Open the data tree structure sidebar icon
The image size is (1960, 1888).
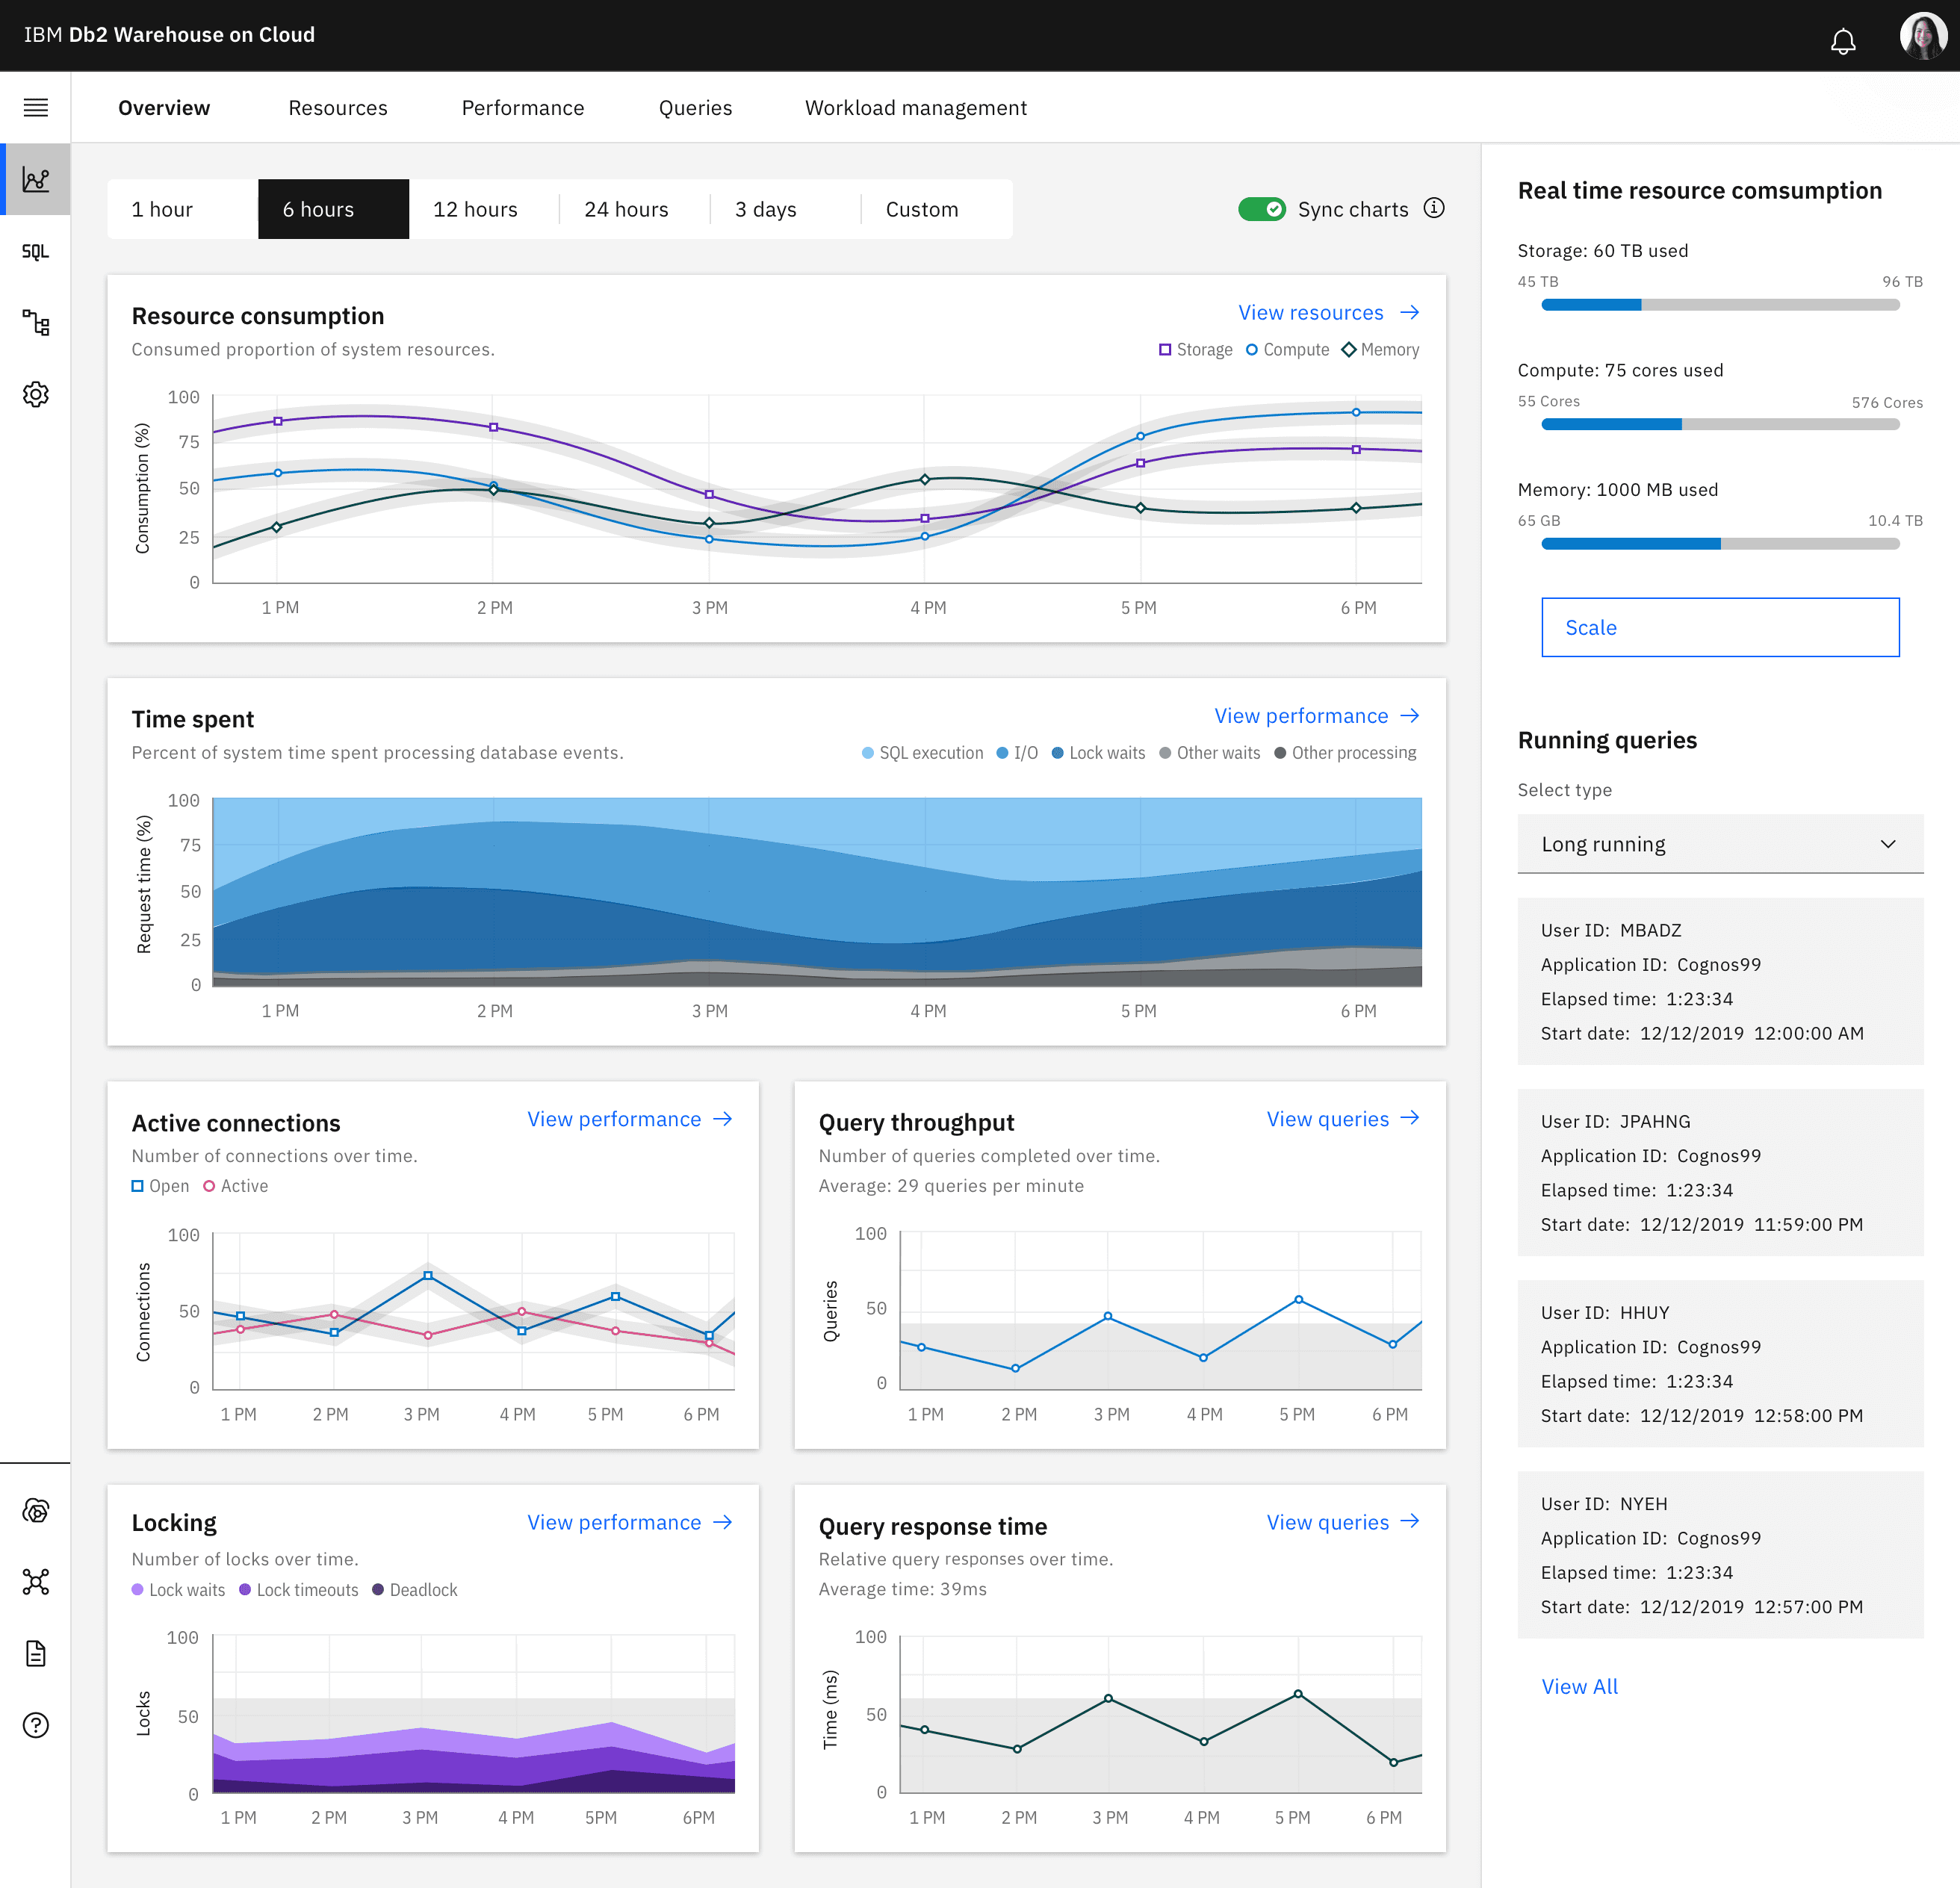(x=35, y=323)
